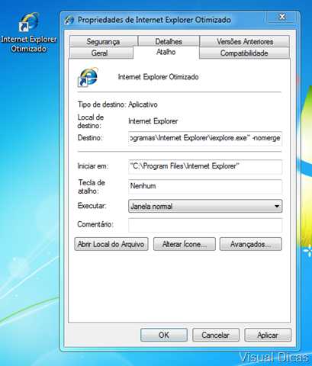Switch to the Segurança tab

[103, 41]
